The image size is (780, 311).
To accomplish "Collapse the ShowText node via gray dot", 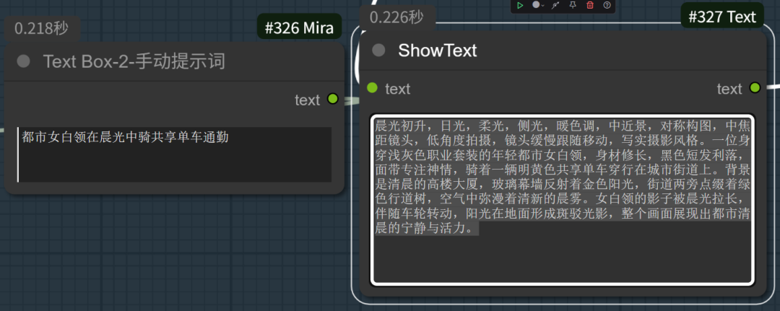I will coord(378,51).
